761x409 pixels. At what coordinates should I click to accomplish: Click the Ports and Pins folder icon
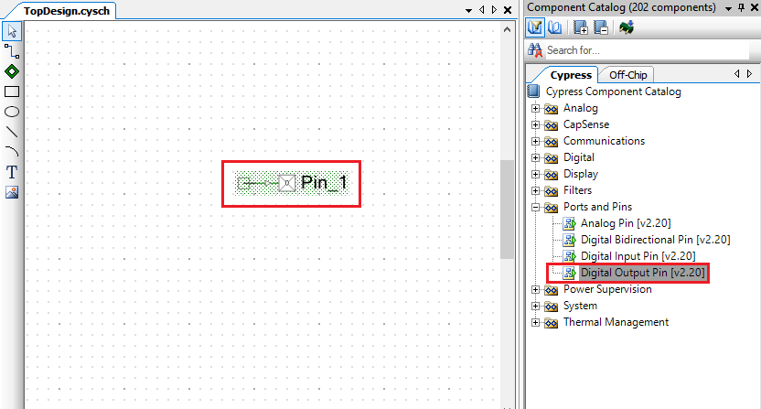tap(551, 208)
